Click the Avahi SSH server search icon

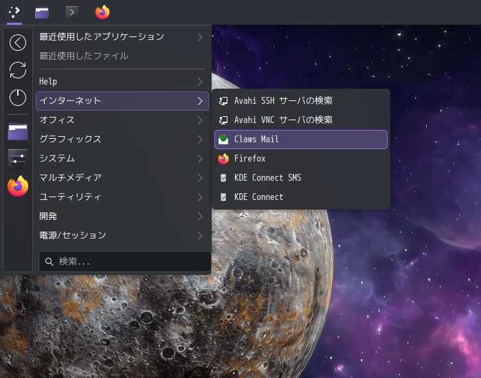[223, 100]
